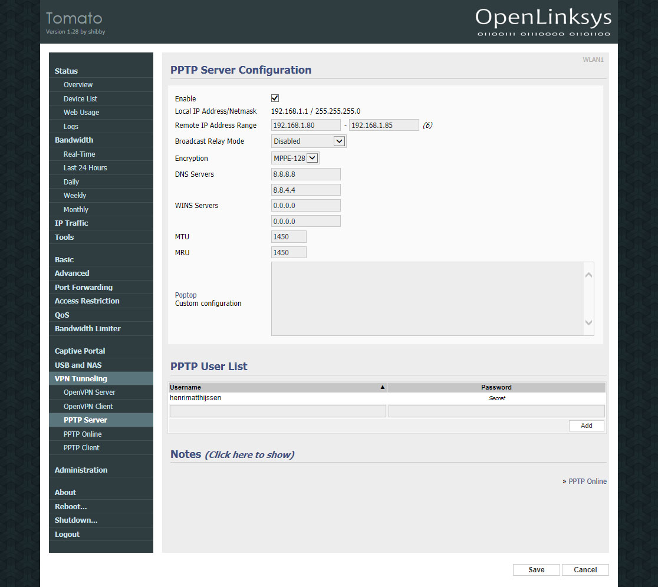Open the Poptop link
The height and width of the screenshot is (587, 658).
click(x=186, y=295)
